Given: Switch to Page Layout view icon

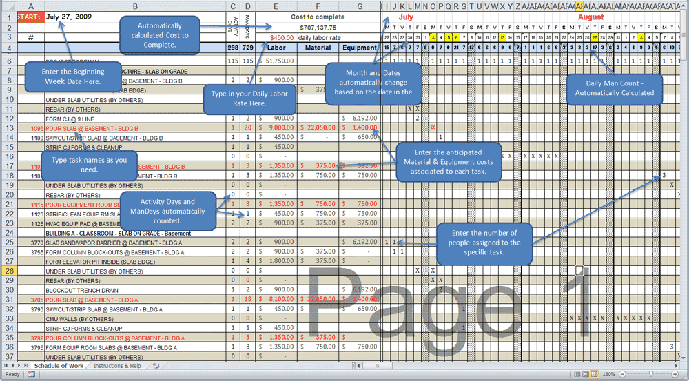Looking at the screenshot, I should coord(585,374).
